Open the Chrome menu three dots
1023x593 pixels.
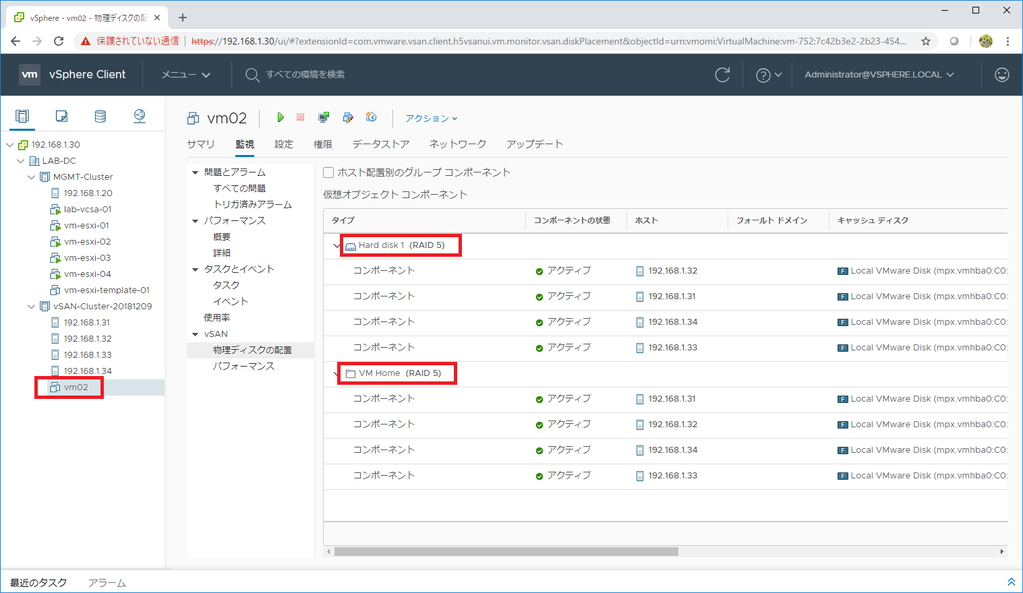[x=1007, y=41]
